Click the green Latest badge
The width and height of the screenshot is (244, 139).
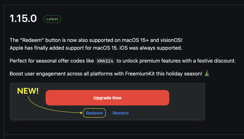tap(52, 19)
